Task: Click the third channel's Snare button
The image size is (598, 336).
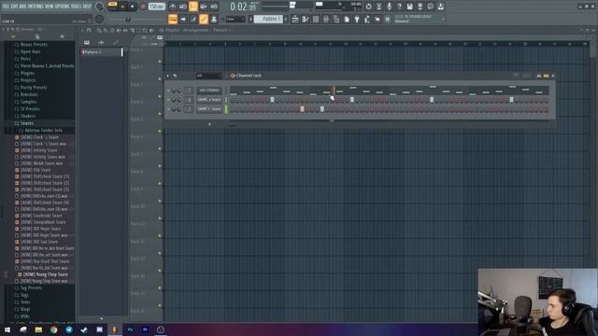Action: coord(209,109)
